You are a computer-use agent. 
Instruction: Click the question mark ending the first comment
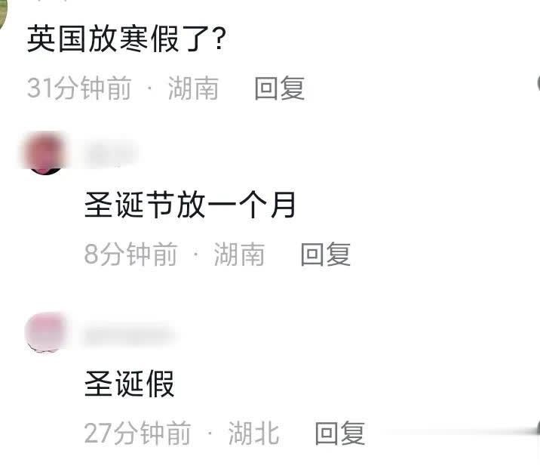(219, 39)
